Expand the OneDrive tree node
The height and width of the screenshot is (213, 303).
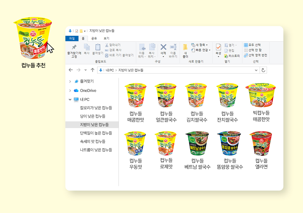coord(70,91)
